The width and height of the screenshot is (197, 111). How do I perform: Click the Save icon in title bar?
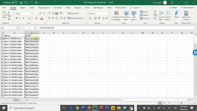[x=21, y=2]
